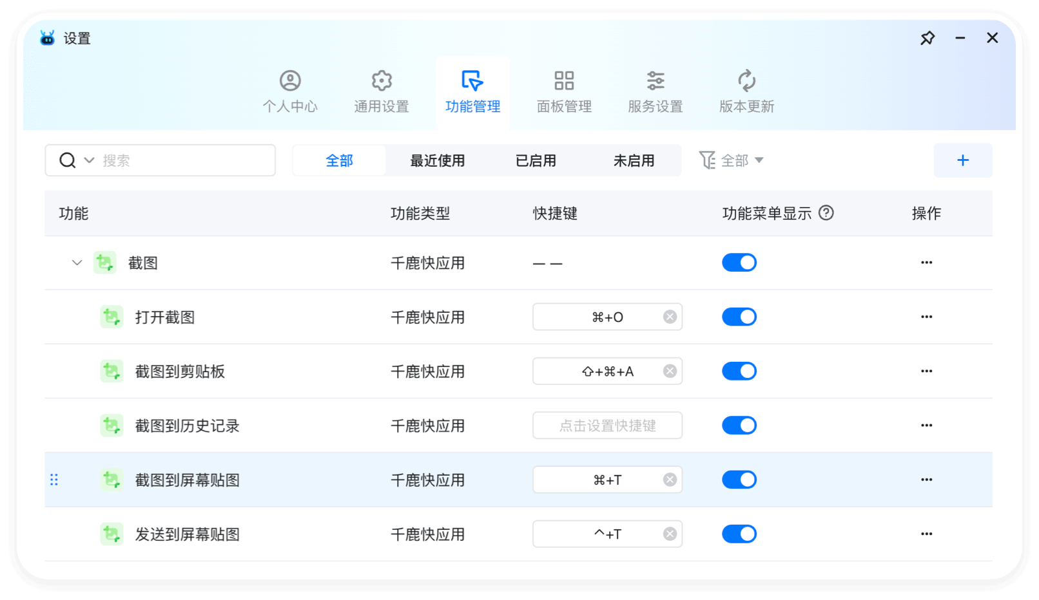
Task: Click the 快捷键 column header
Action: (x=555, y=214)
